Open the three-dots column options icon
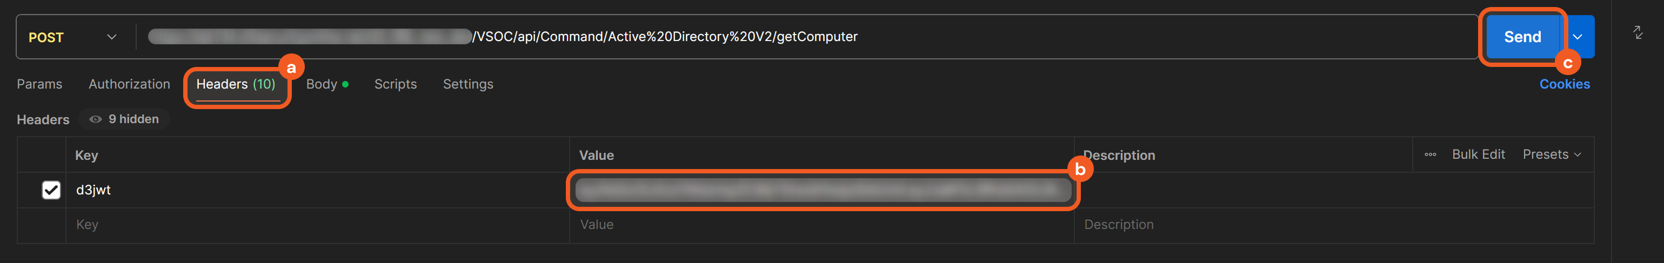1664x263 pixels. [1430, 154]
